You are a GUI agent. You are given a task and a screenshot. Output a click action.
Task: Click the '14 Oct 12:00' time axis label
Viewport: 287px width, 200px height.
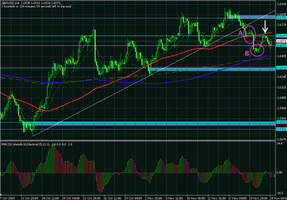tap(51, 198)
